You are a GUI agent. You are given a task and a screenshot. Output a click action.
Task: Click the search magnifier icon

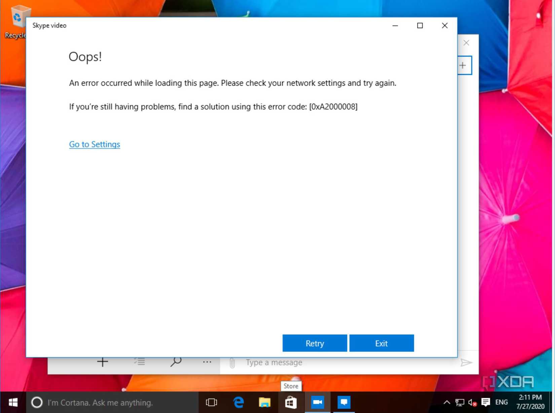coord(176,362)
